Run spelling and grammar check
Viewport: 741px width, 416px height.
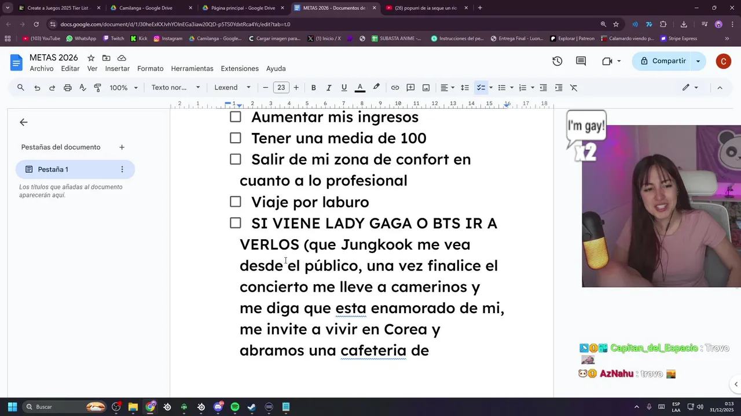coord(83,88)
